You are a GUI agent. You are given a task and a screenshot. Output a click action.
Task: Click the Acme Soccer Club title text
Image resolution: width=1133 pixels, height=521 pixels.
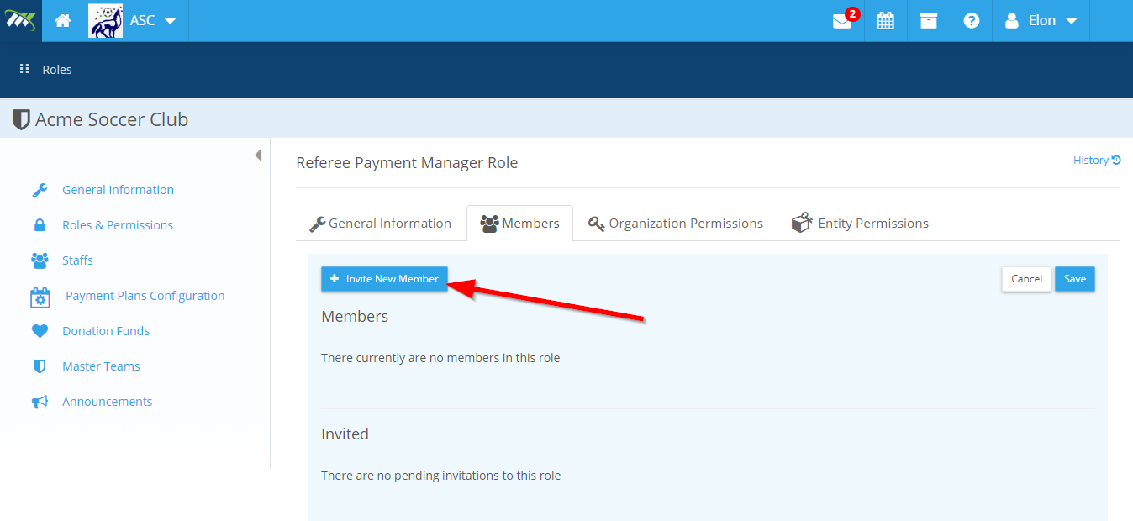point(112,119)
